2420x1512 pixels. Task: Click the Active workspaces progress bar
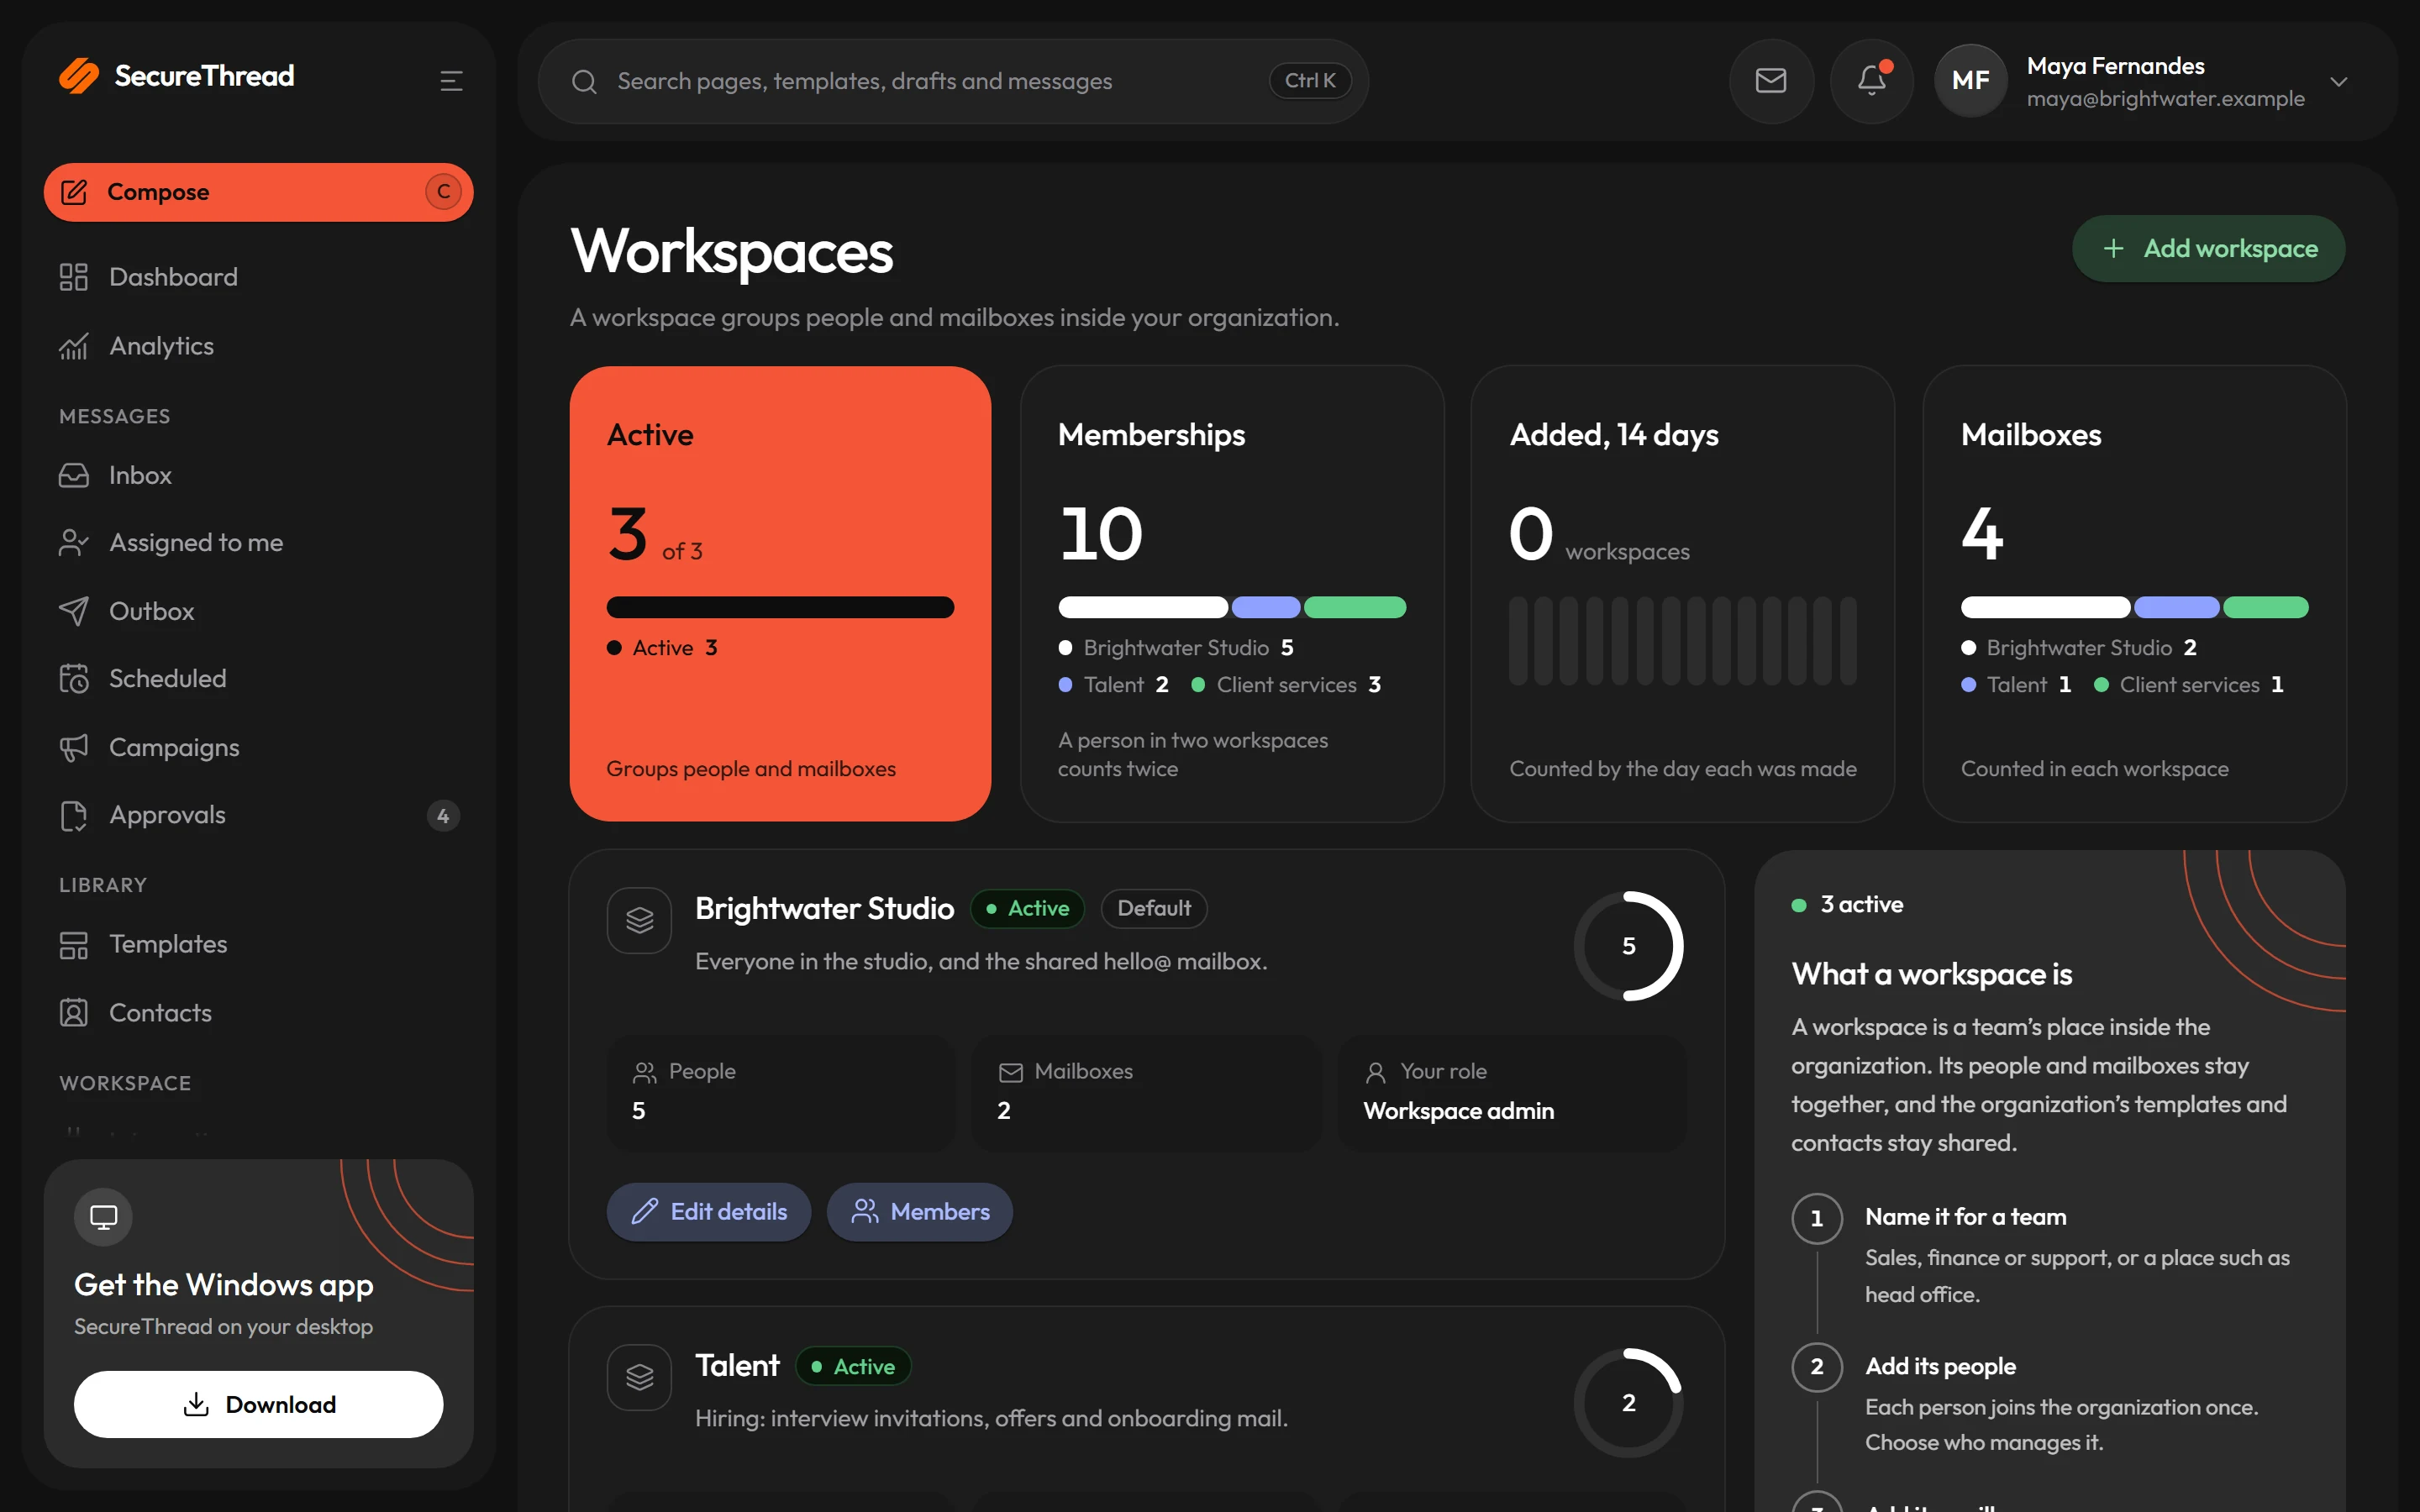(x=780, y=607)
